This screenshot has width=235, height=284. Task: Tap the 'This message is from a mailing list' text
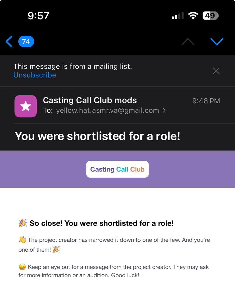point(73,66)
